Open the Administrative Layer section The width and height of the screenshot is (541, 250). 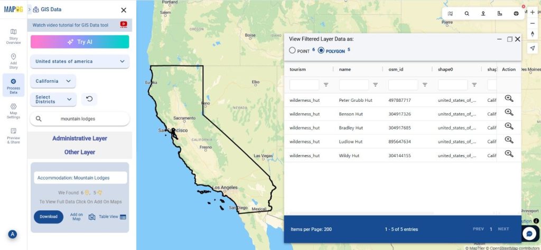pyautogui.click(x=79, y=138)
